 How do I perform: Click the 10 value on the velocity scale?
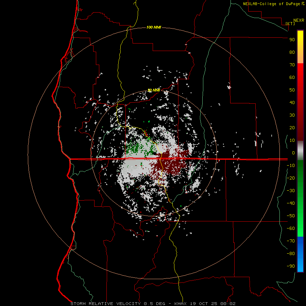click(292, 140)
